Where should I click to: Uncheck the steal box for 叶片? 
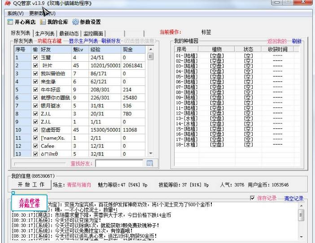[35, 65]
